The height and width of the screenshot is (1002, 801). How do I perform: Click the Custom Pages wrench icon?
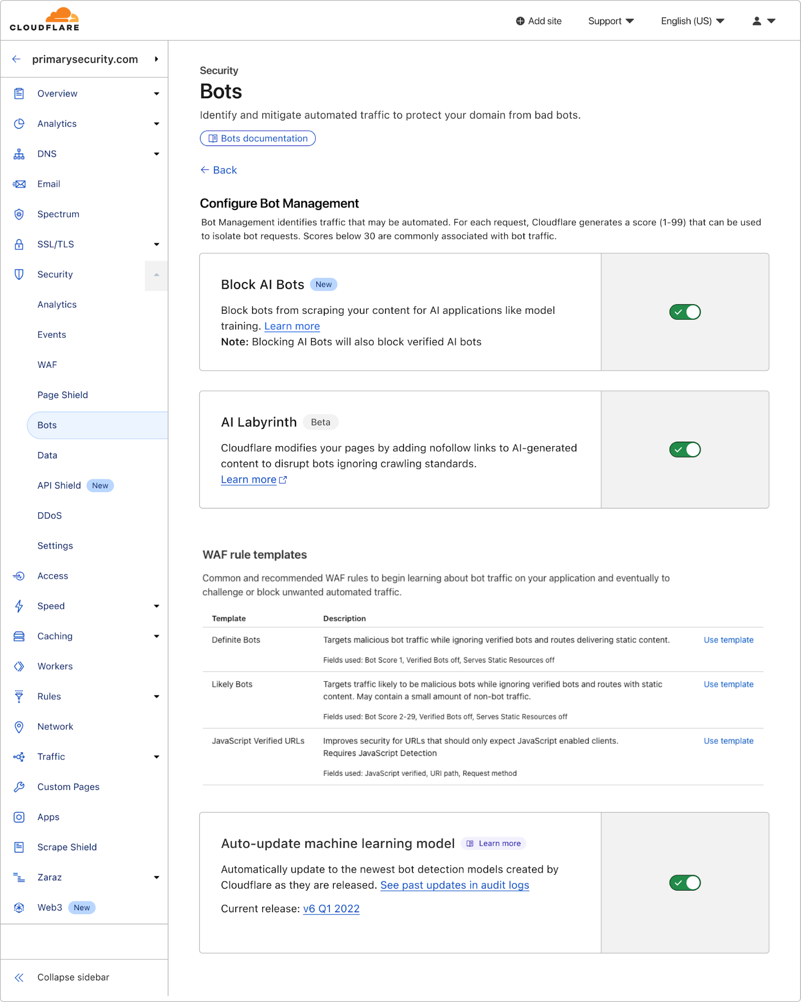[x=19, y=787]
